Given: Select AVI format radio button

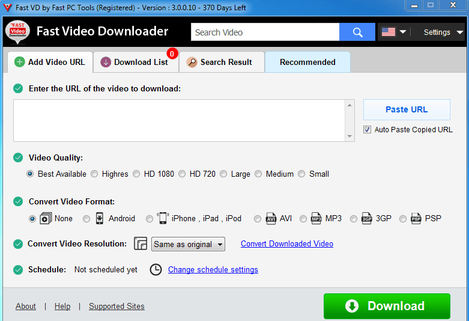Looking at the screenshot, I should (258, 219).
